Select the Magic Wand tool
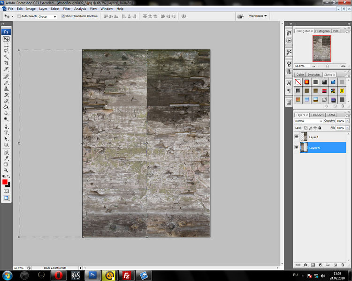The width and height of the screenshot is (352, 281). [x=6, y=57]
